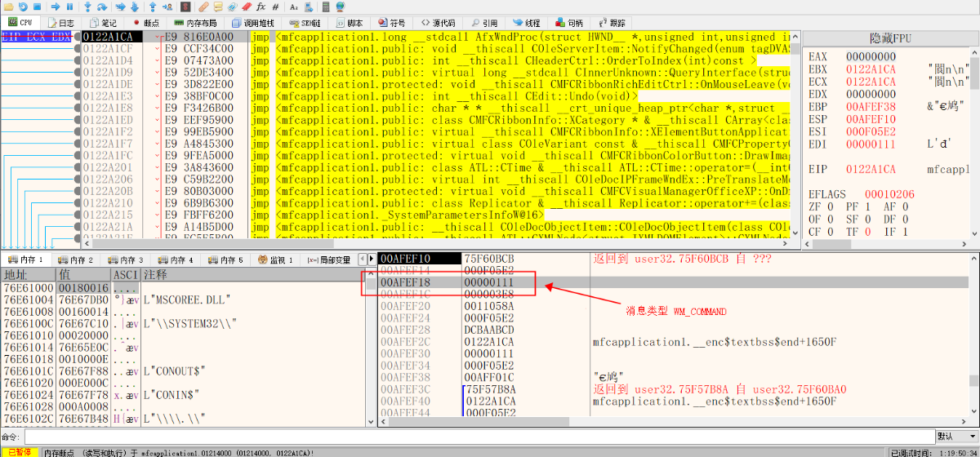Switch to the 源代码 source tab
980x457 pixels.
click(439, 22)
